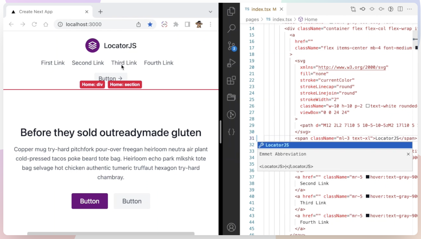Viewport: 421px width, 239px height.
Task: Open the Accounts icon in the activity bar
Action: 231,227
